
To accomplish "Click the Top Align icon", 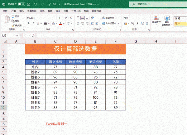I will [x=78, y=18].
